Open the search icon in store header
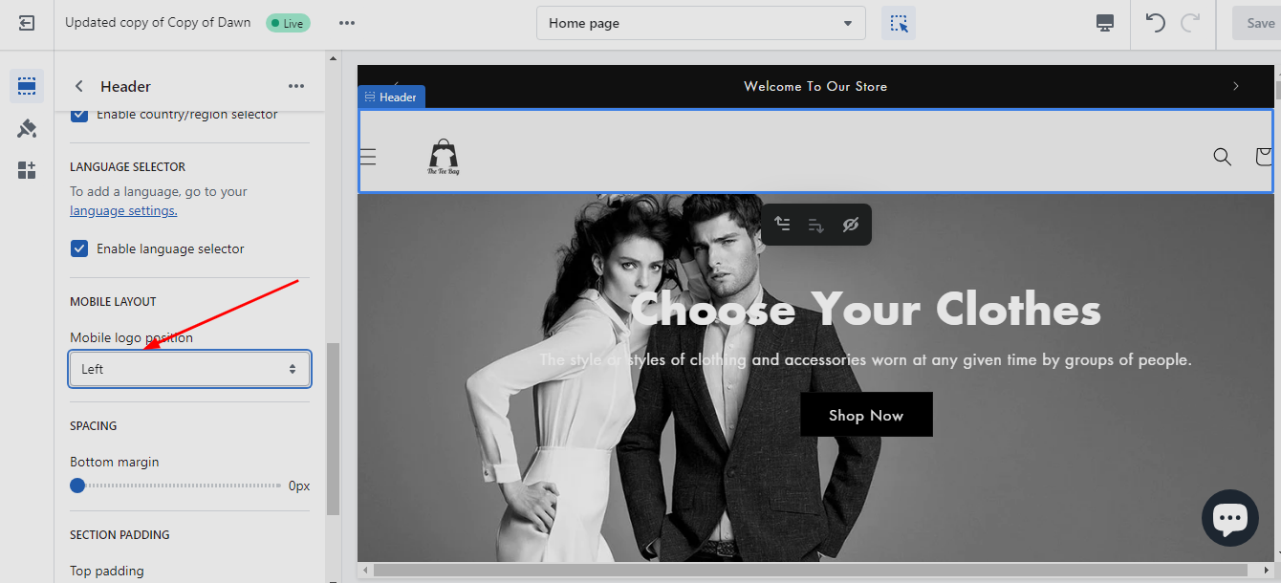 coord(1222,157)
